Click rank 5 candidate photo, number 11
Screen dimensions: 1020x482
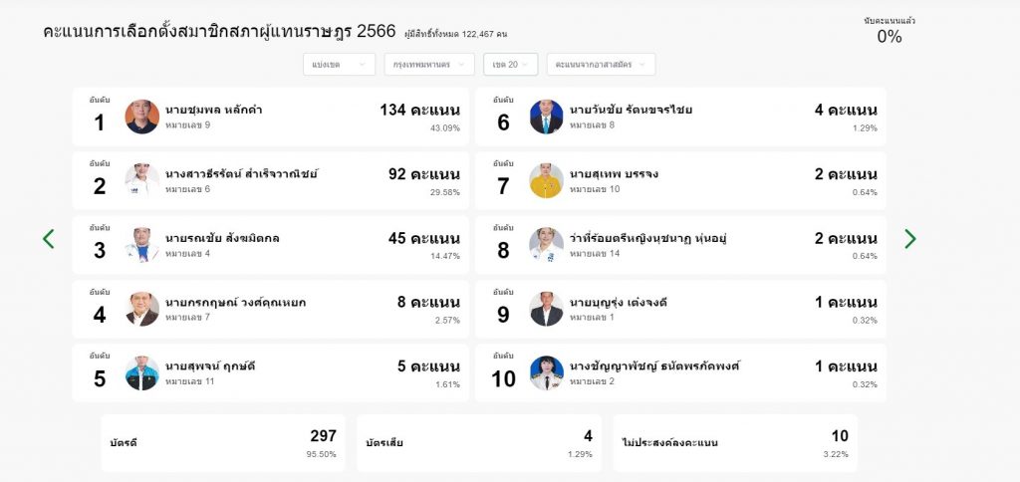click(141, 372)
